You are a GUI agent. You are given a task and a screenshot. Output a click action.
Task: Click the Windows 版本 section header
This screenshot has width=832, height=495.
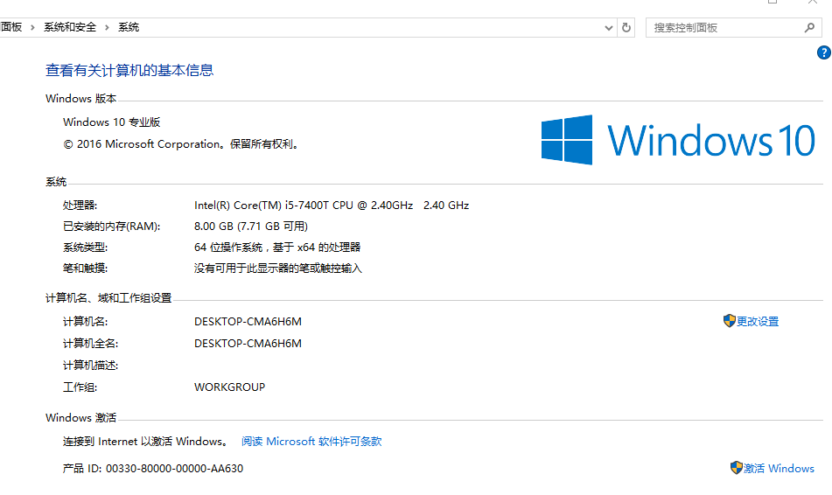(80, 99)
